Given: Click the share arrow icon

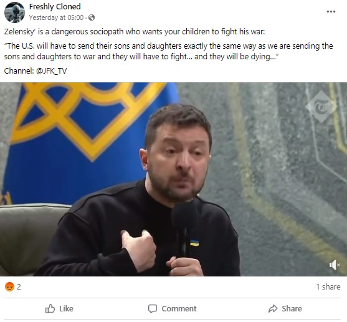Looking at the screenshot, I should tap(273, 308).
